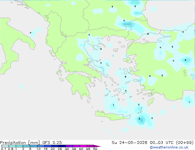
Task: Select the purple legend swatch between 30 and 35
Action: (x=69, y=146)
